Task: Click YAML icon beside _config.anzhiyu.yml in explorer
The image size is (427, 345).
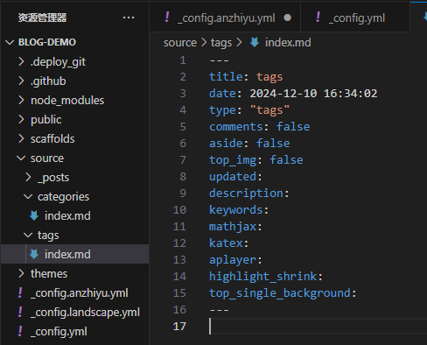Action: tap(20, 292)
